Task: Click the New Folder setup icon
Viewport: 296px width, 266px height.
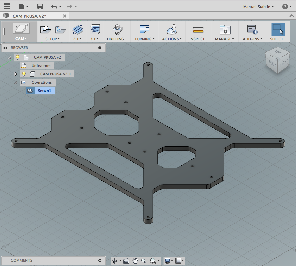Action: (x=60, y=30)
